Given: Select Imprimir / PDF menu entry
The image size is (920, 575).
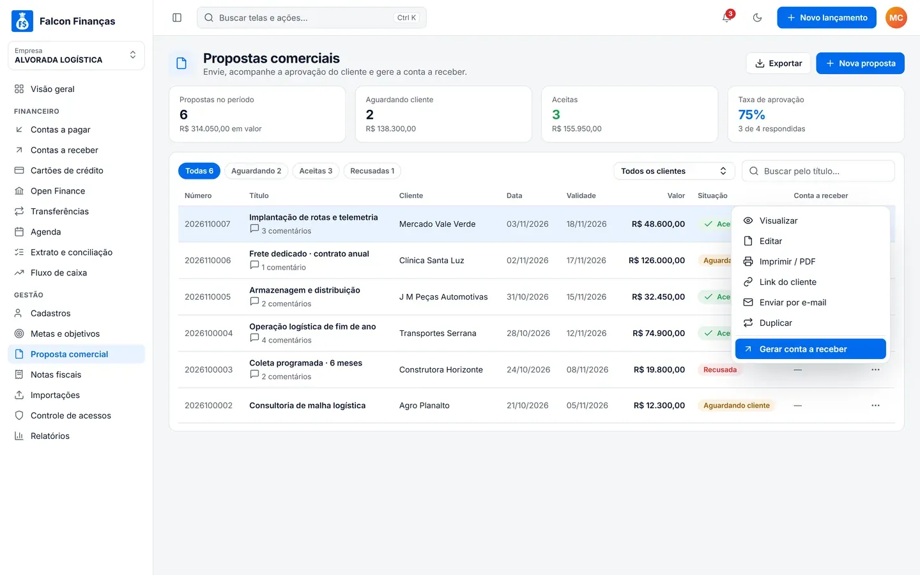Looking at the screenshot, I should click(x=810, y=261).
